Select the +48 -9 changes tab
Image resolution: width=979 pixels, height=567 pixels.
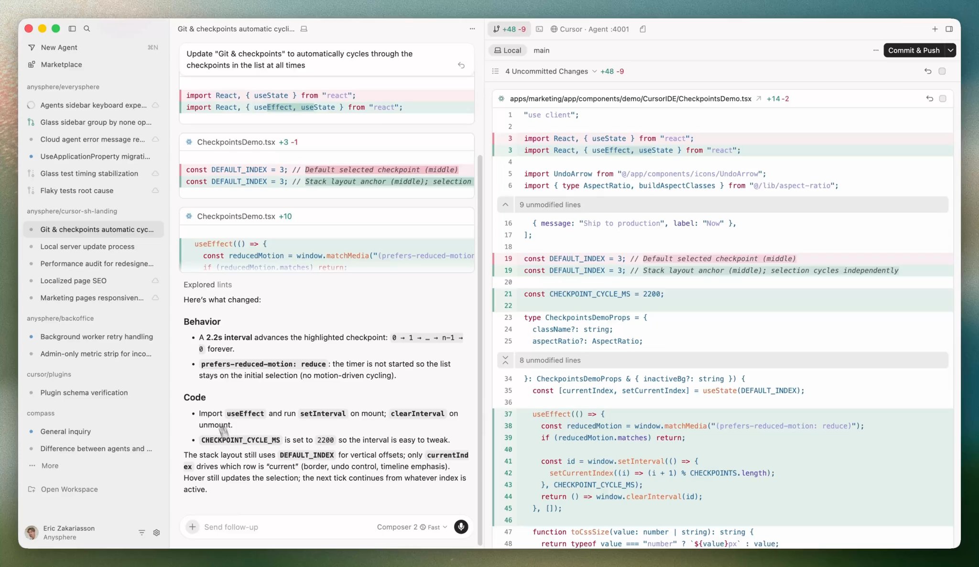[510, 29]
